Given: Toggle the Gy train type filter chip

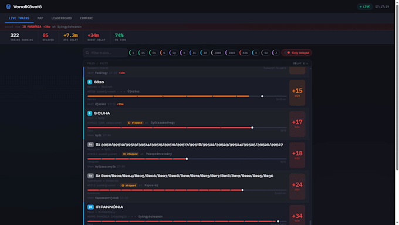Looking at the screenshot, I should tap(174, 53).
